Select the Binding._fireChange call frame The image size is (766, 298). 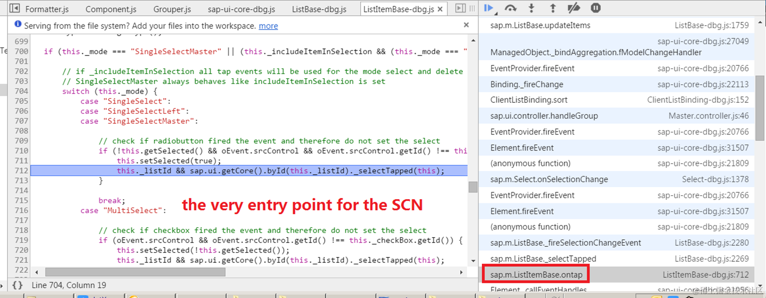click(x=617, y=84)
